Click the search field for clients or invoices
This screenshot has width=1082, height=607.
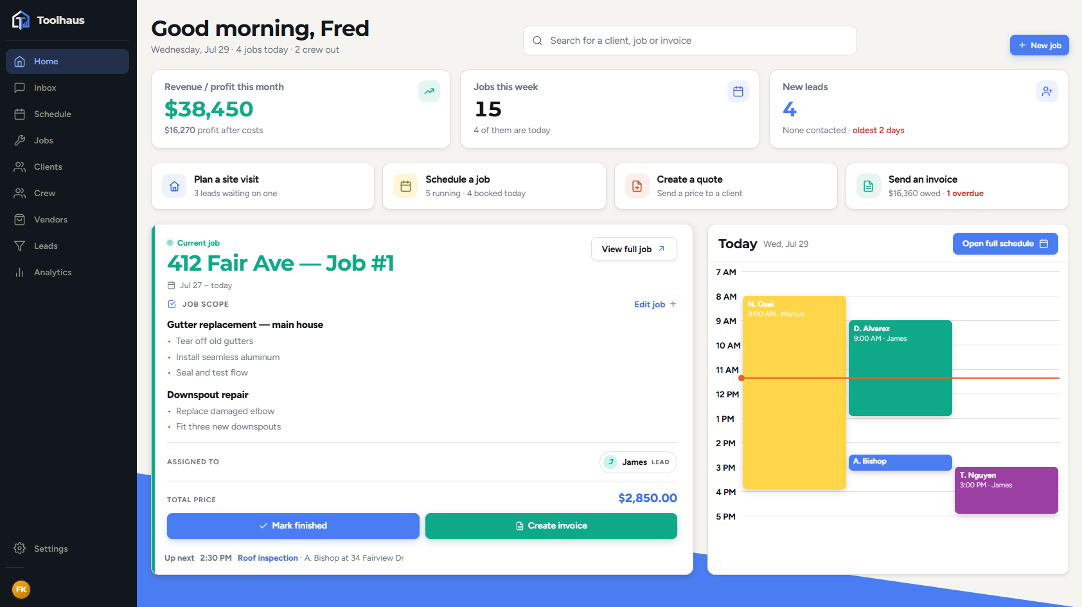tap(689, 41)
